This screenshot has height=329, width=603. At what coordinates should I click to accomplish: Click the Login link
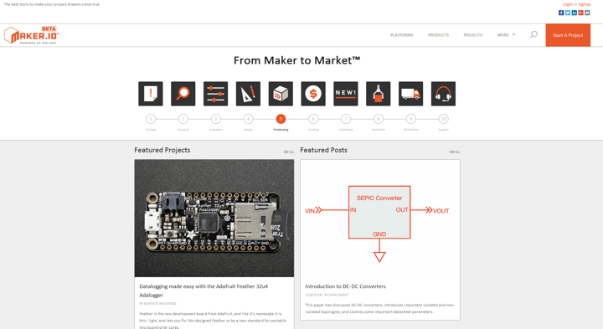[567, 4]
